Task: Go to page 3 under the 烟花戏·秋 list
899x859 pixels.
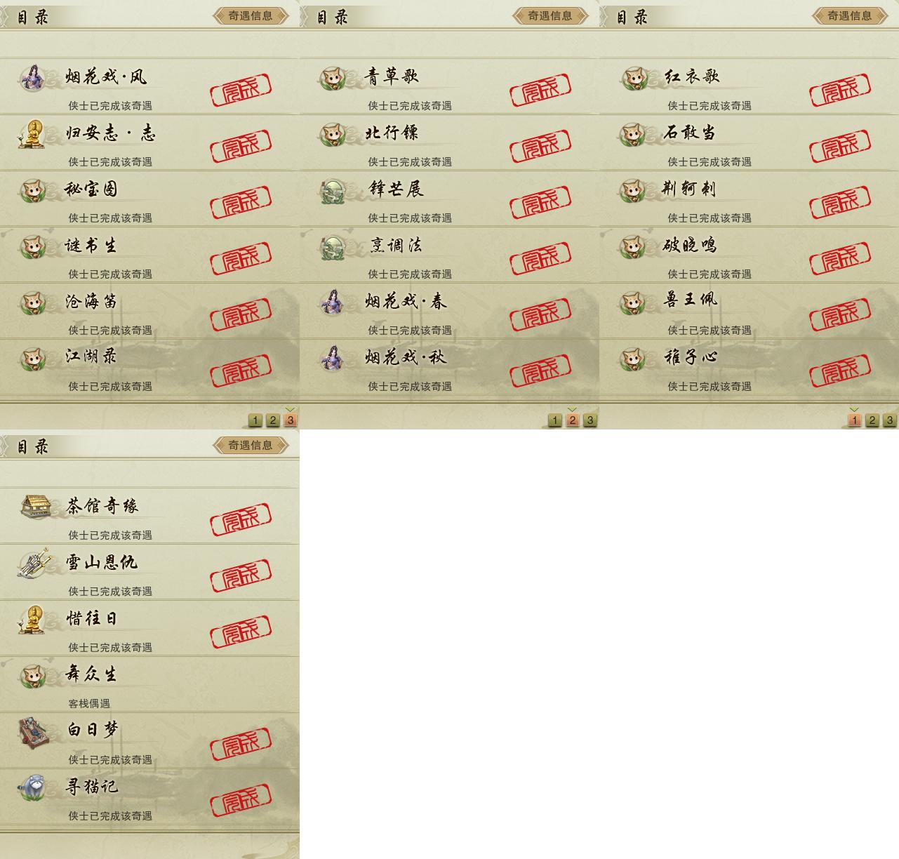Action: (590, 420)
